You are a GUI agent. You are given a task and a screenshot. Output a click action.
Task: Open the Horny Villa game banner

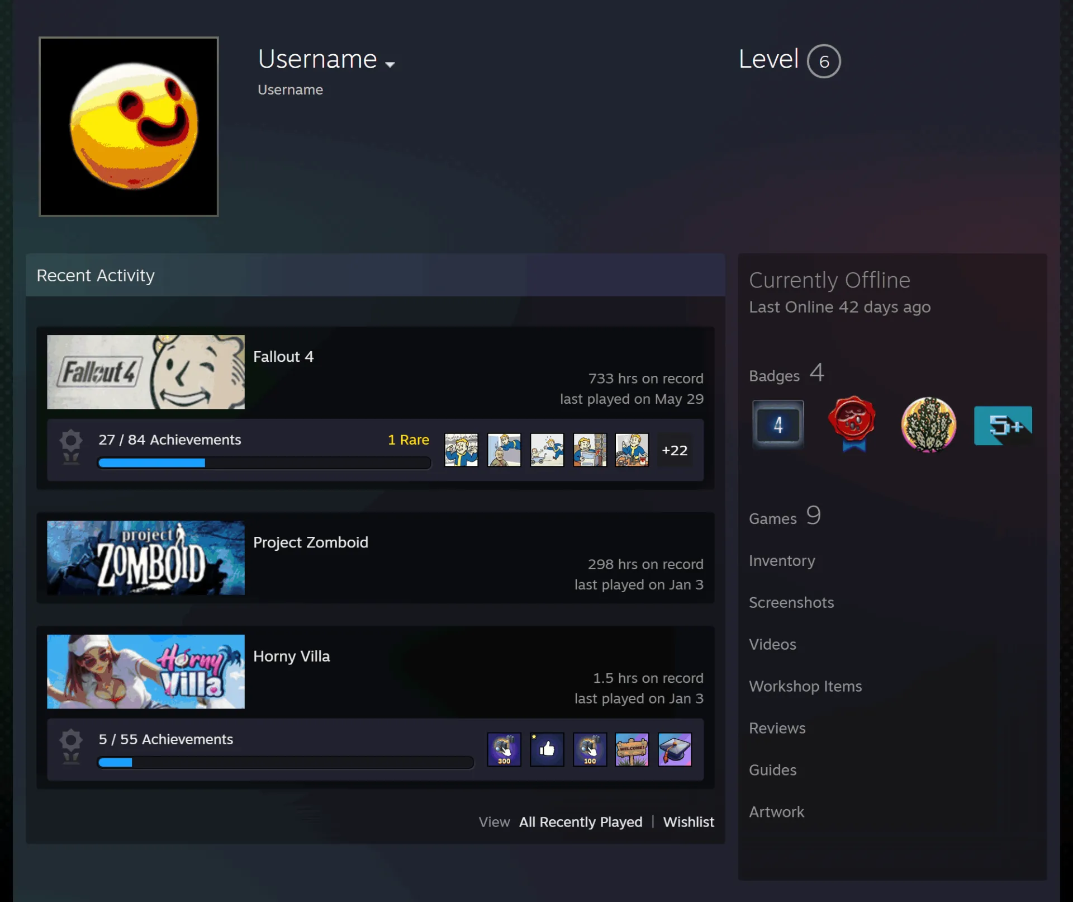click(x=146, y=671)
